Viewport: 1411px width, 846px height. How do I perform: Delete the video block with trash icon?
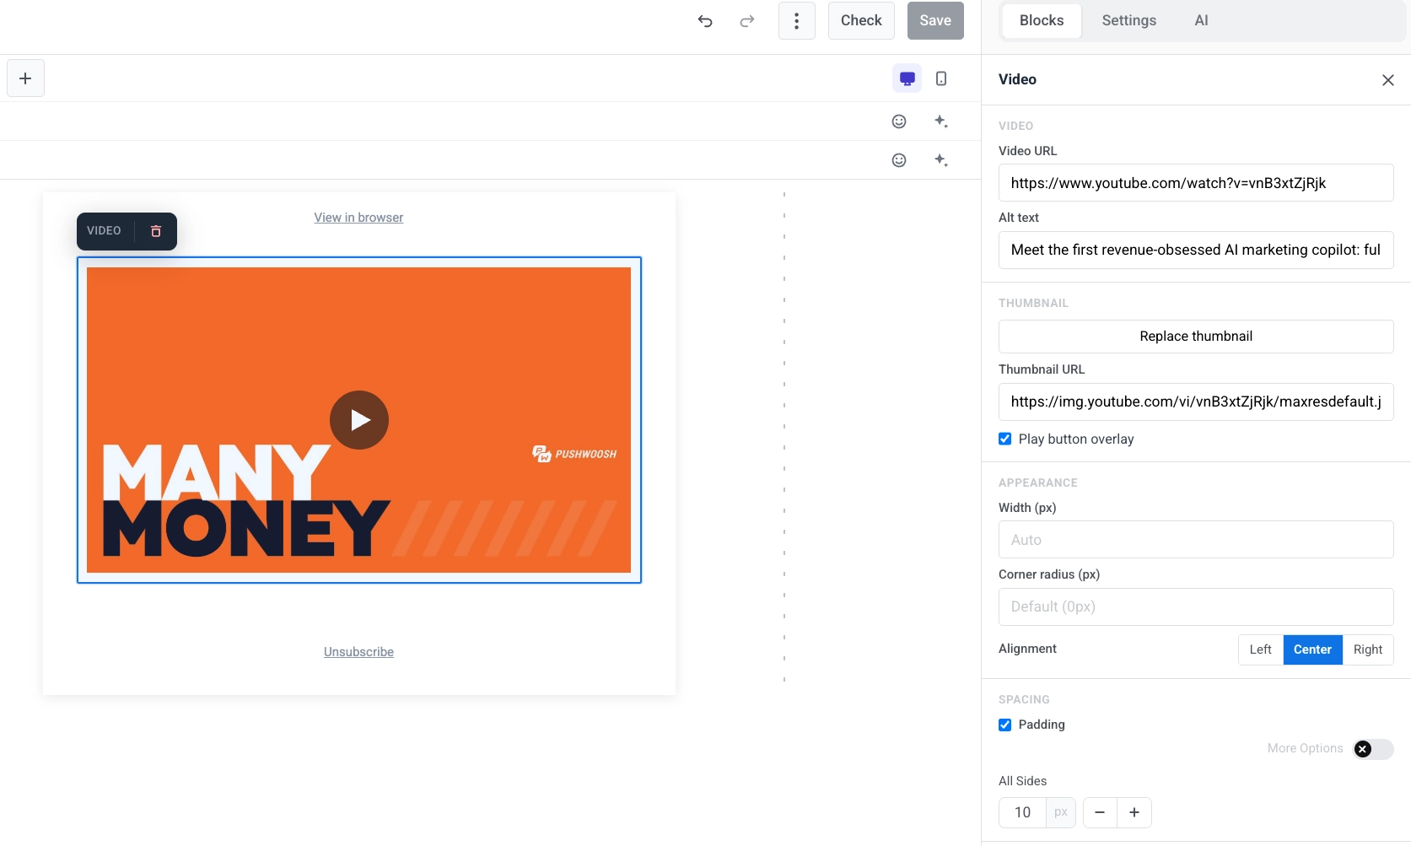click(156, 231)
